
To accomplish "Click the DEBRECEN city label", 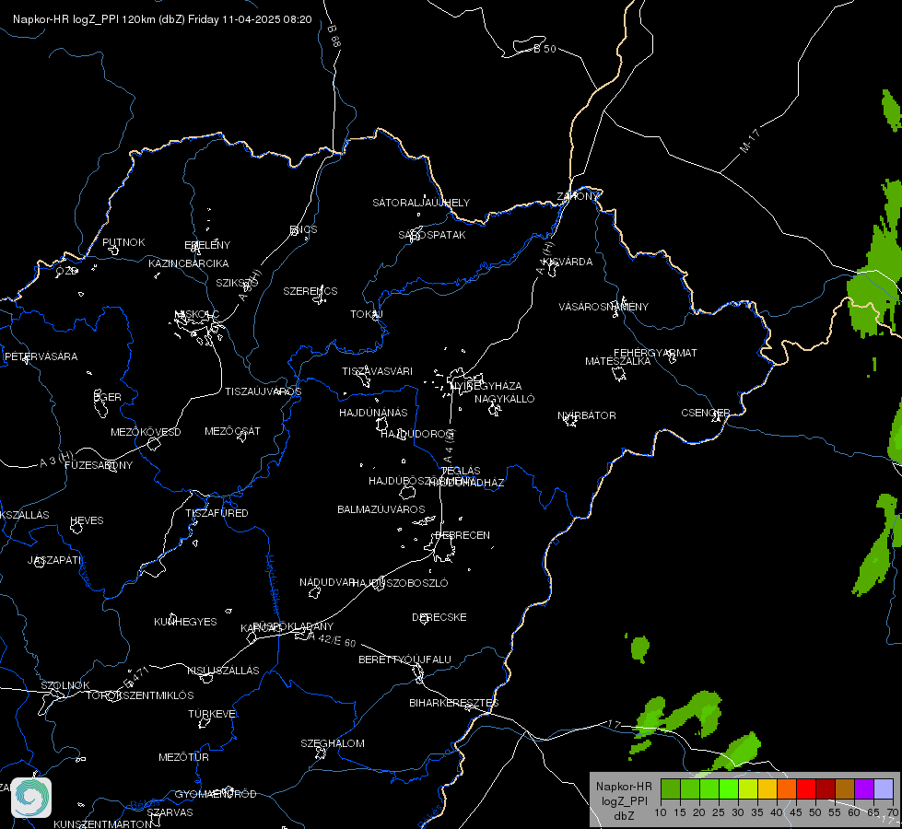I will tap(463, 535).
